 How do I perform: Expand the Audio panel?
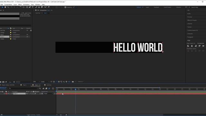point(189,14)
